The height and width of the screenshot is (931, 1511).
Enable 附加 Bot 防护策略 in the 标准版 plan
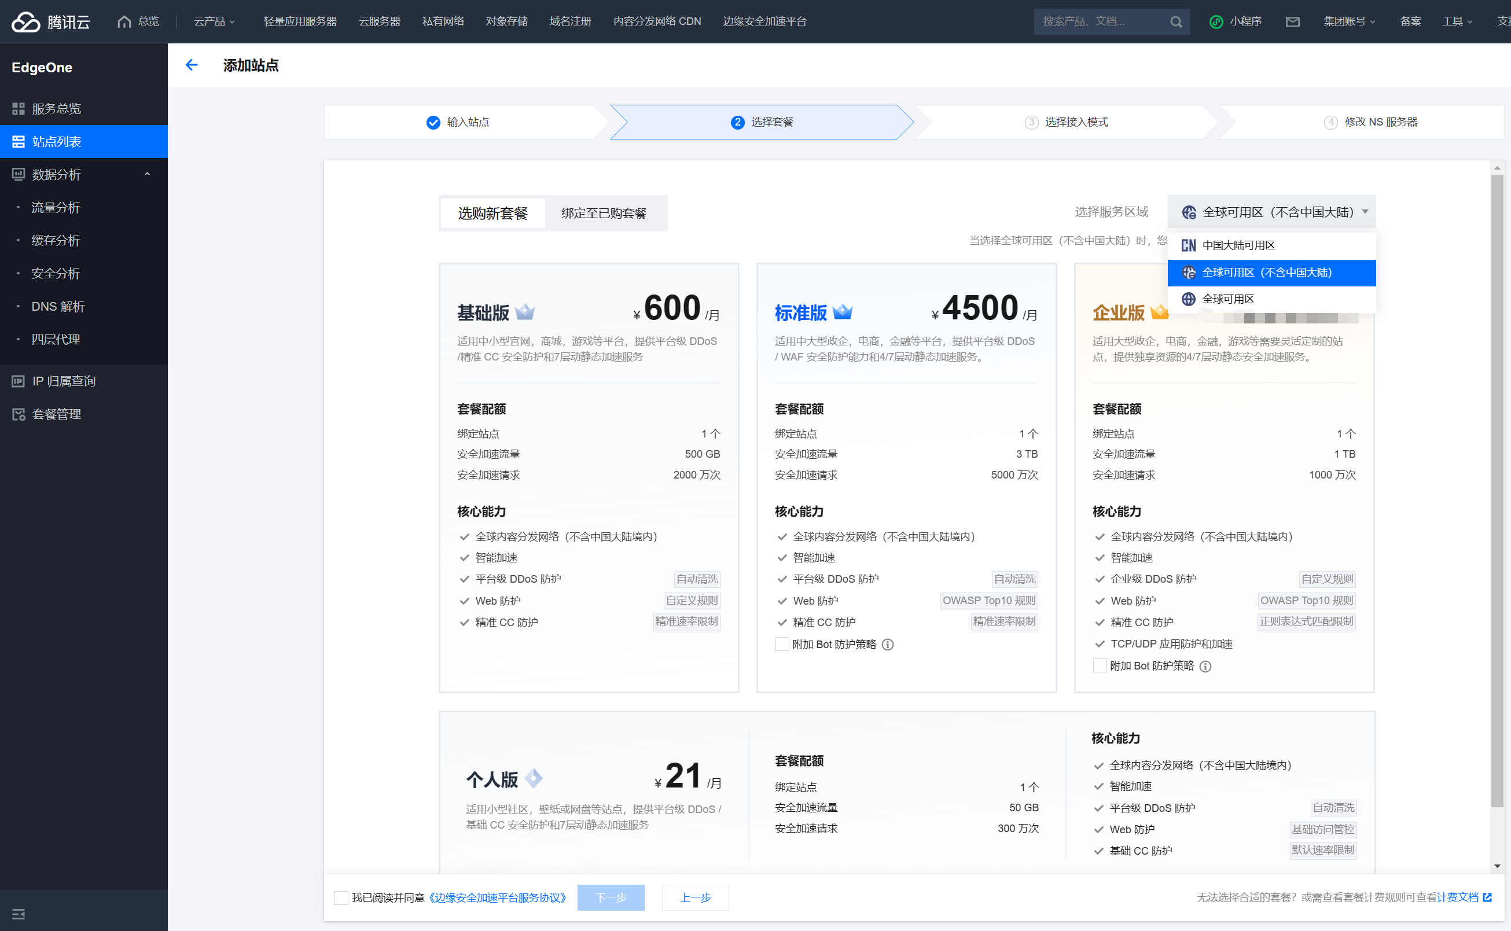pyautogui.click(x=782, y=644)
